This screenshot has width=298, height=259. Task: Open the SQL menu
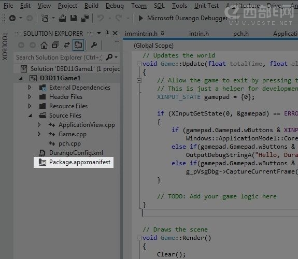[159, 6]
